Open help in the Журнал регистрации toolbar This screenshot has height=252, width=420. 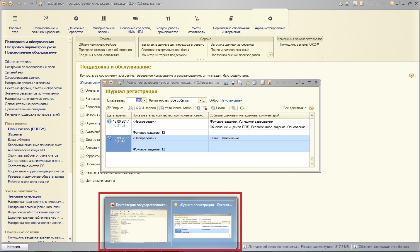pos(312,108)
